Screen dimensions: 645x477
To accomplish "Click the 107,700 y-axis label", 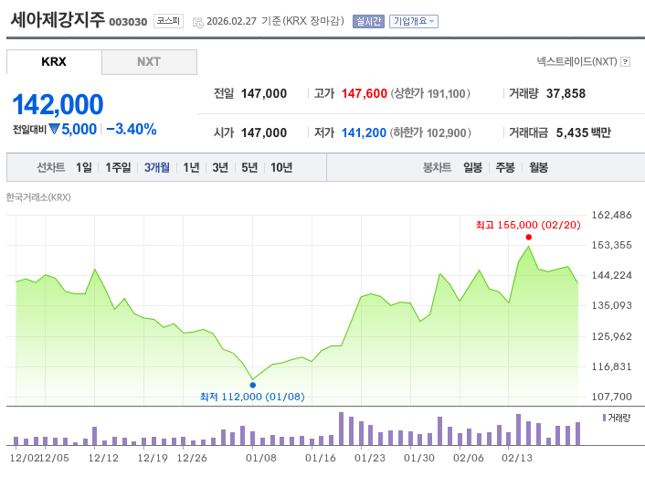I will pos(611,397).
